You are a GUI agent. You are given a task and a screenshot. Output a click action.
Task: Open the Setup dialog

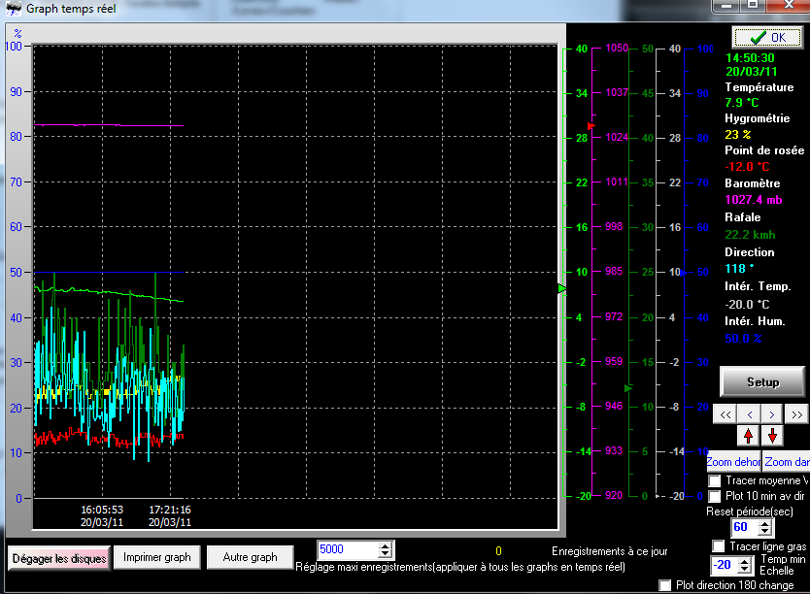click(762, 381)
